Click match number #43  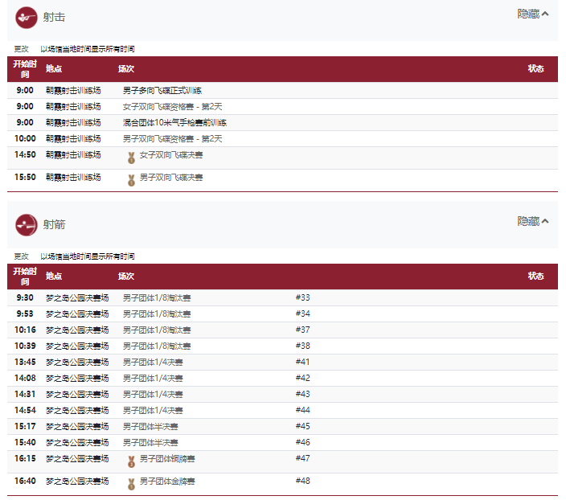[303, 394]
